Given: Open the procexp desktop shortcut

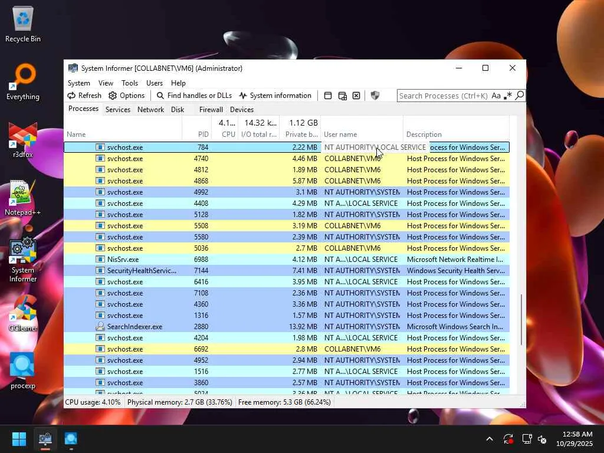Looking at the screenshot, I should 23,371.
